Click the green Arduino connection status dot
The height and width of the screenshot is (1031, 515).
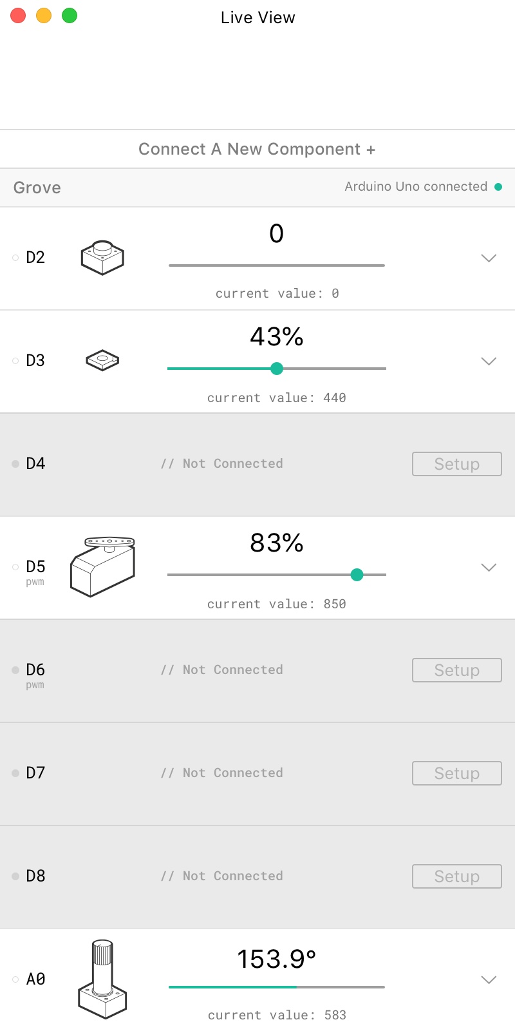pos(498,187)
